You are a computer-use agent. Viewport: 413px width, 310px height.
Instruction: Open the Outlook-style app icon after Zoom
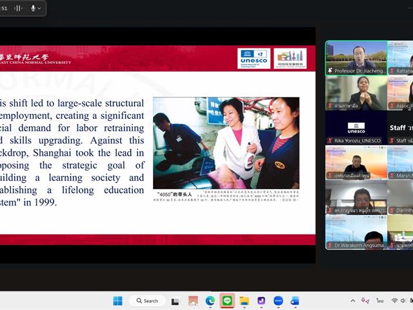[x=295, y=300]
